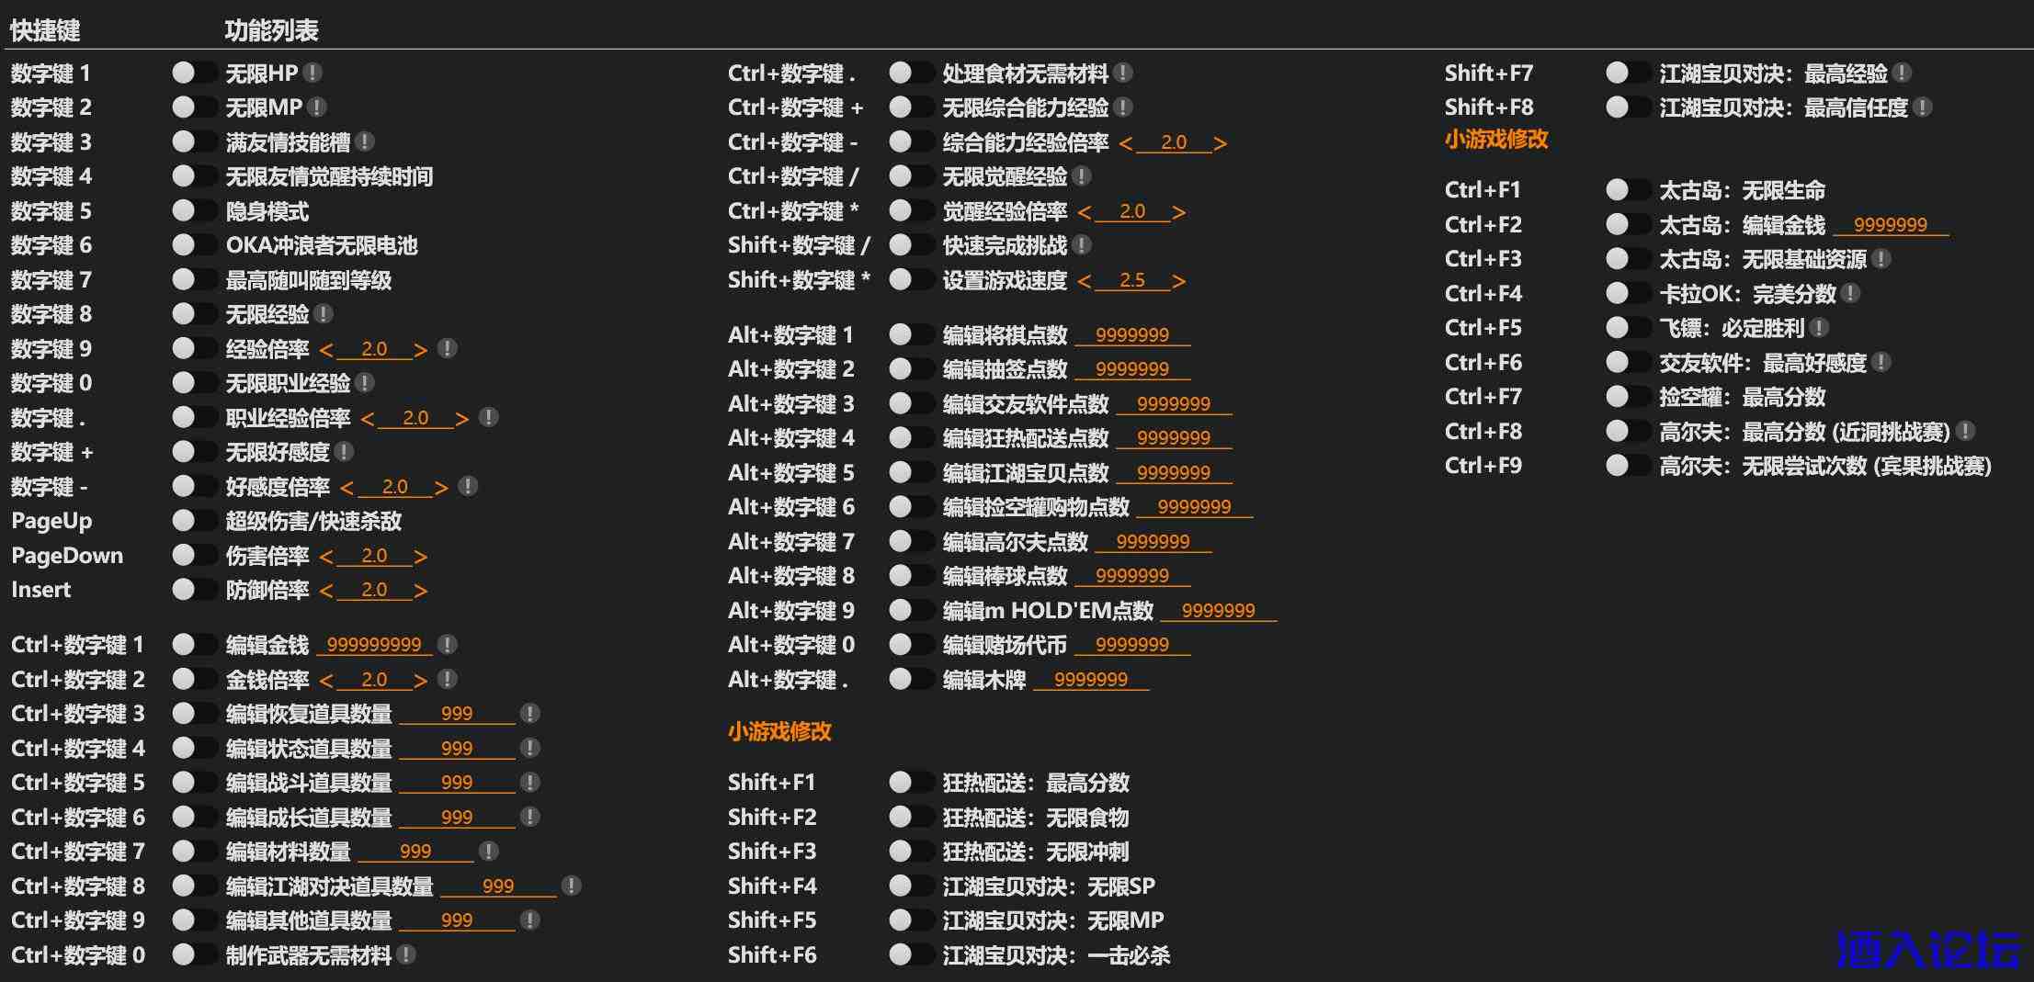2034x982 pixels.
Task: Click the 快捷键 column header
Action: pyautogui.click(x=45, y=30)
